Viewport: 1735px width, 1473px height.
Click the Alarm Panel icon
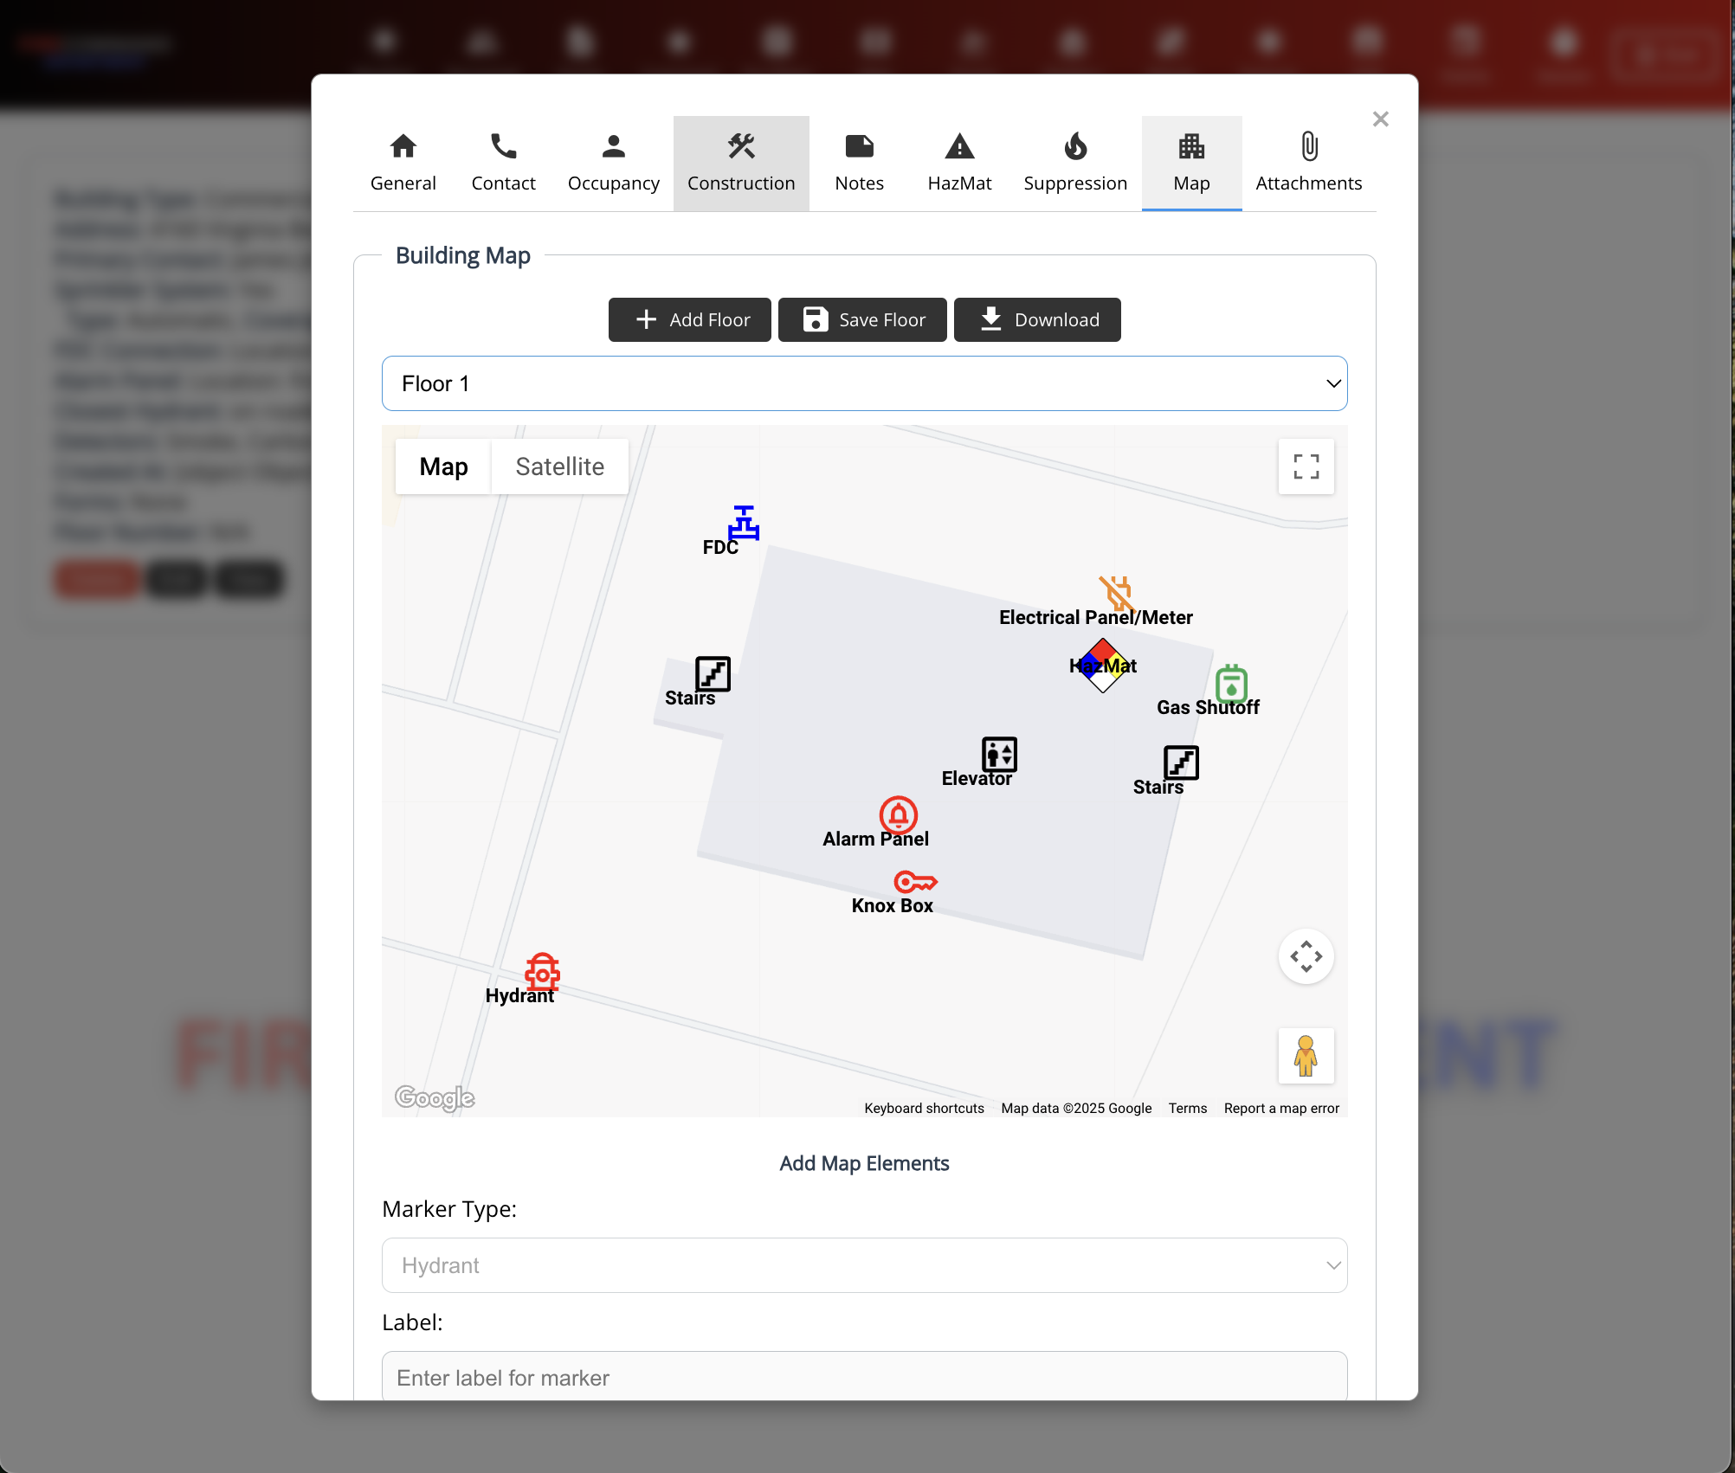(x=898, y=813)
